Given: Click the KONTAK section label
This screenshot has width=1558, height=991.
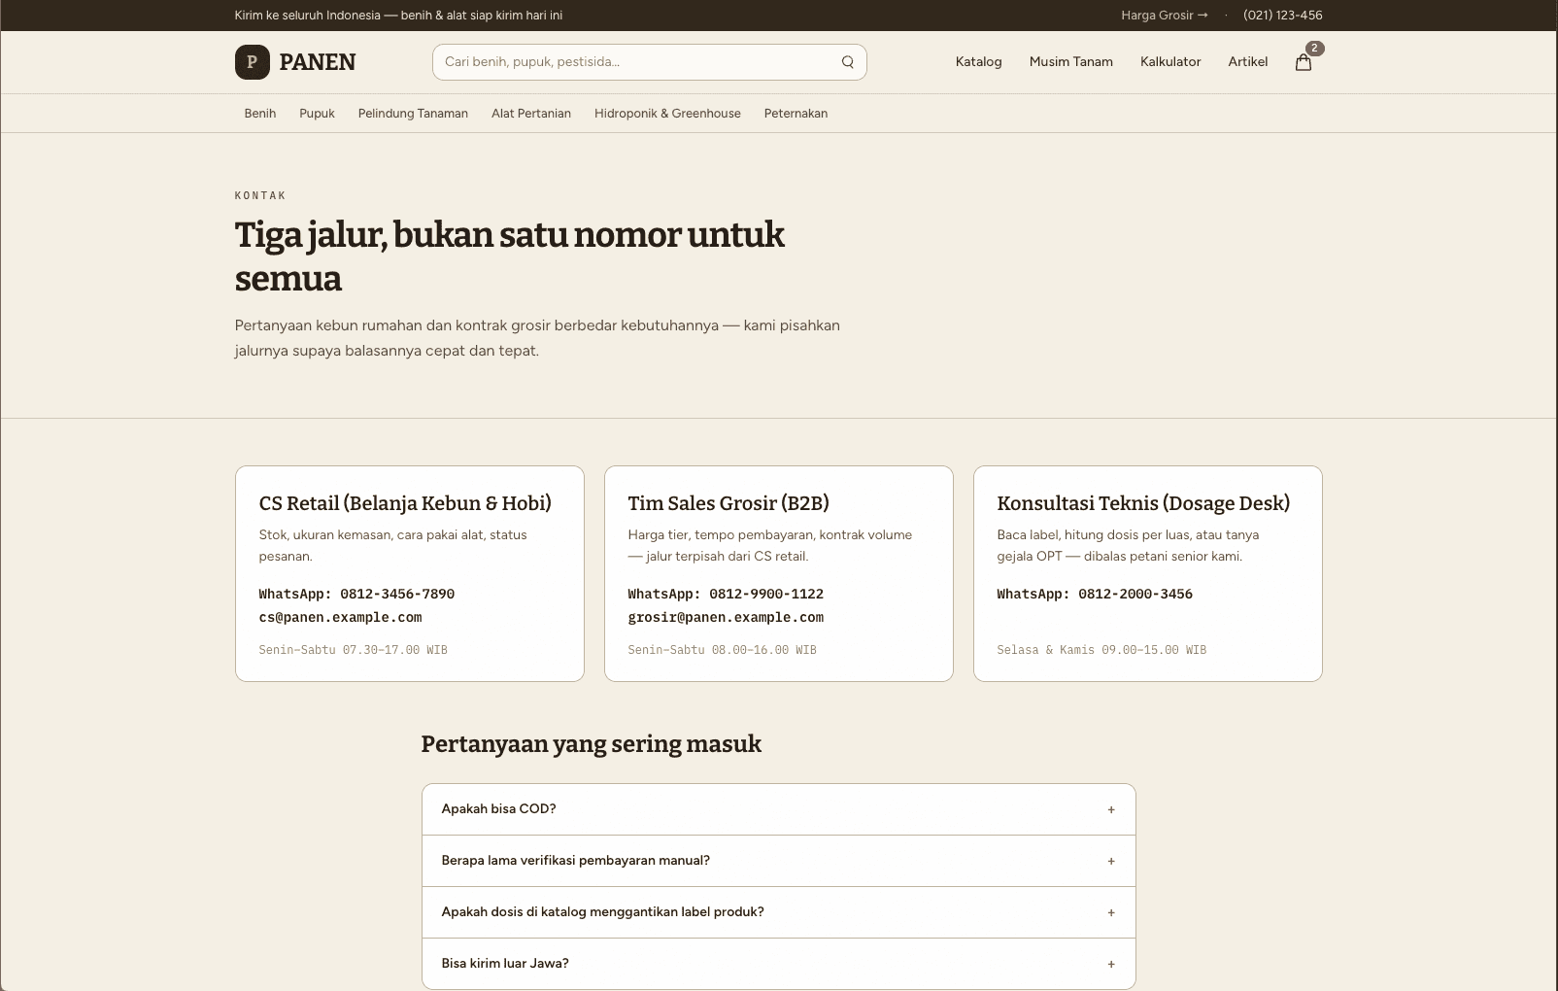Looking at the screenshot, I should click(x=260, y=195).
